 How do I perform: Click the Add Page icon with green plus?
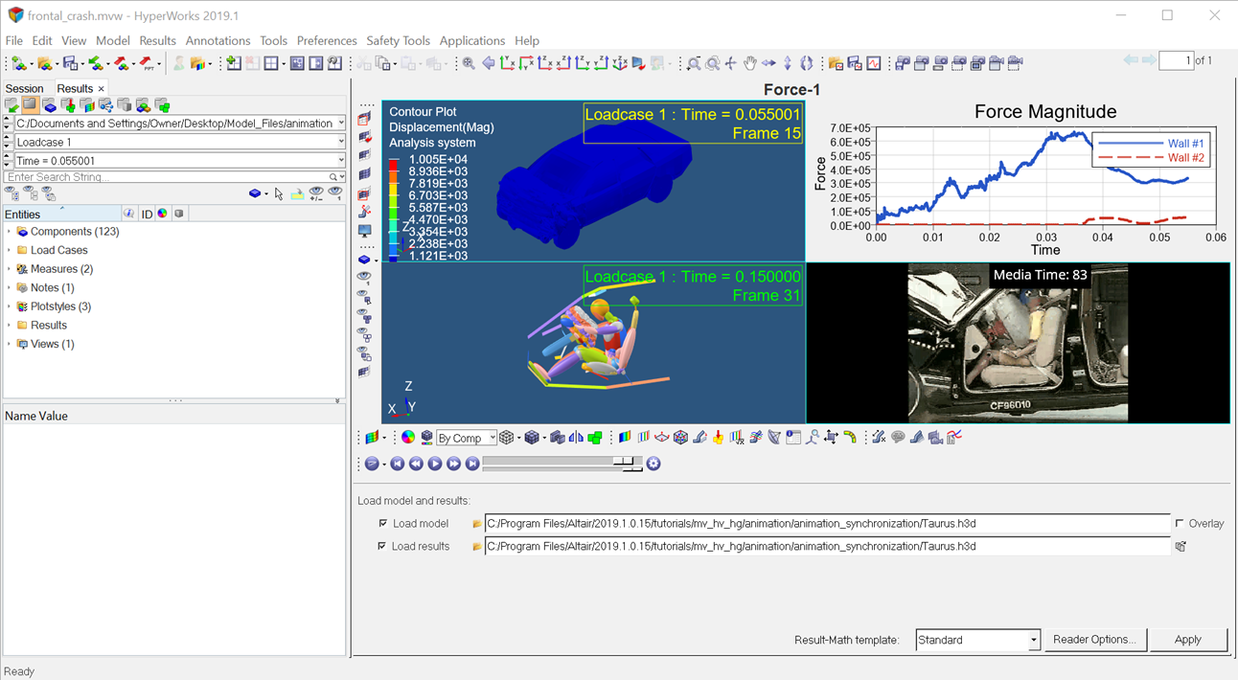[x=233, y=63]
